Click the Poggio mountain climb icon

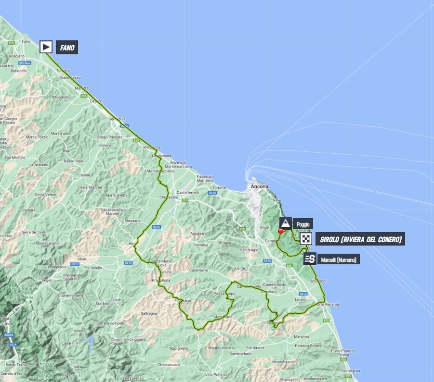pos(285,223)
